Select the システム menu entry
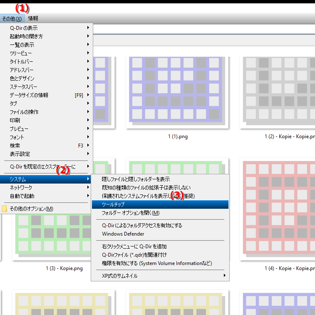315x315 pixels. coord(46,179)
